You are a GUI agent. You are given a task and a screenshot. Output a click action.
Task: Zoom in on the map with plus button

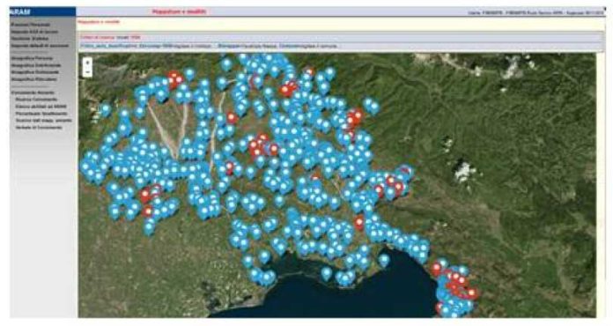pyautogui.click(x=87, y=63)
